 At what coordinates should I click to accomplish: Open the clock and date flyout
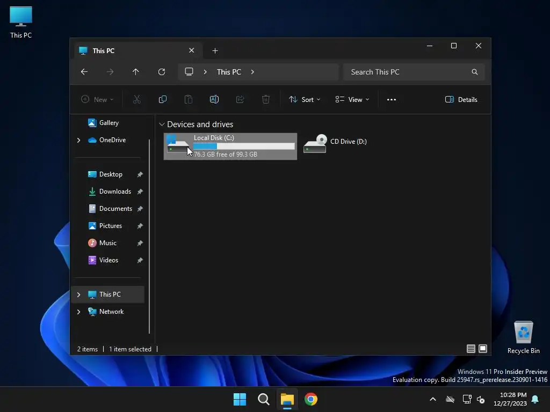tap(510, 399)
